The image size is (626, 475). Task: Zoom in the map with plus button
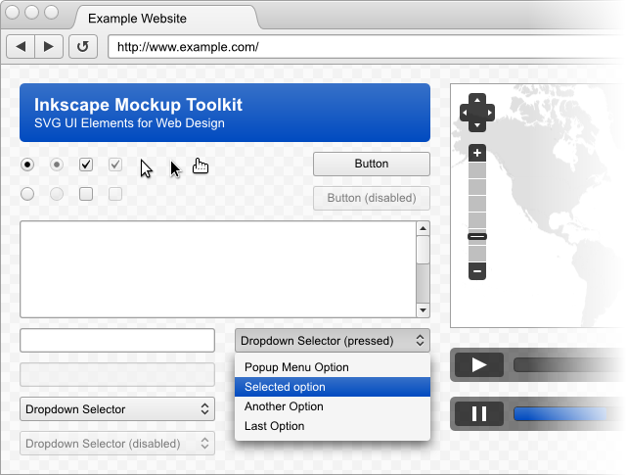(477, 153)
